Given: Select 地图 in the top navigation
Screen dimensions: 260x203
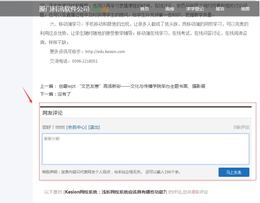Looking at the screenshot, I should 245,9.
